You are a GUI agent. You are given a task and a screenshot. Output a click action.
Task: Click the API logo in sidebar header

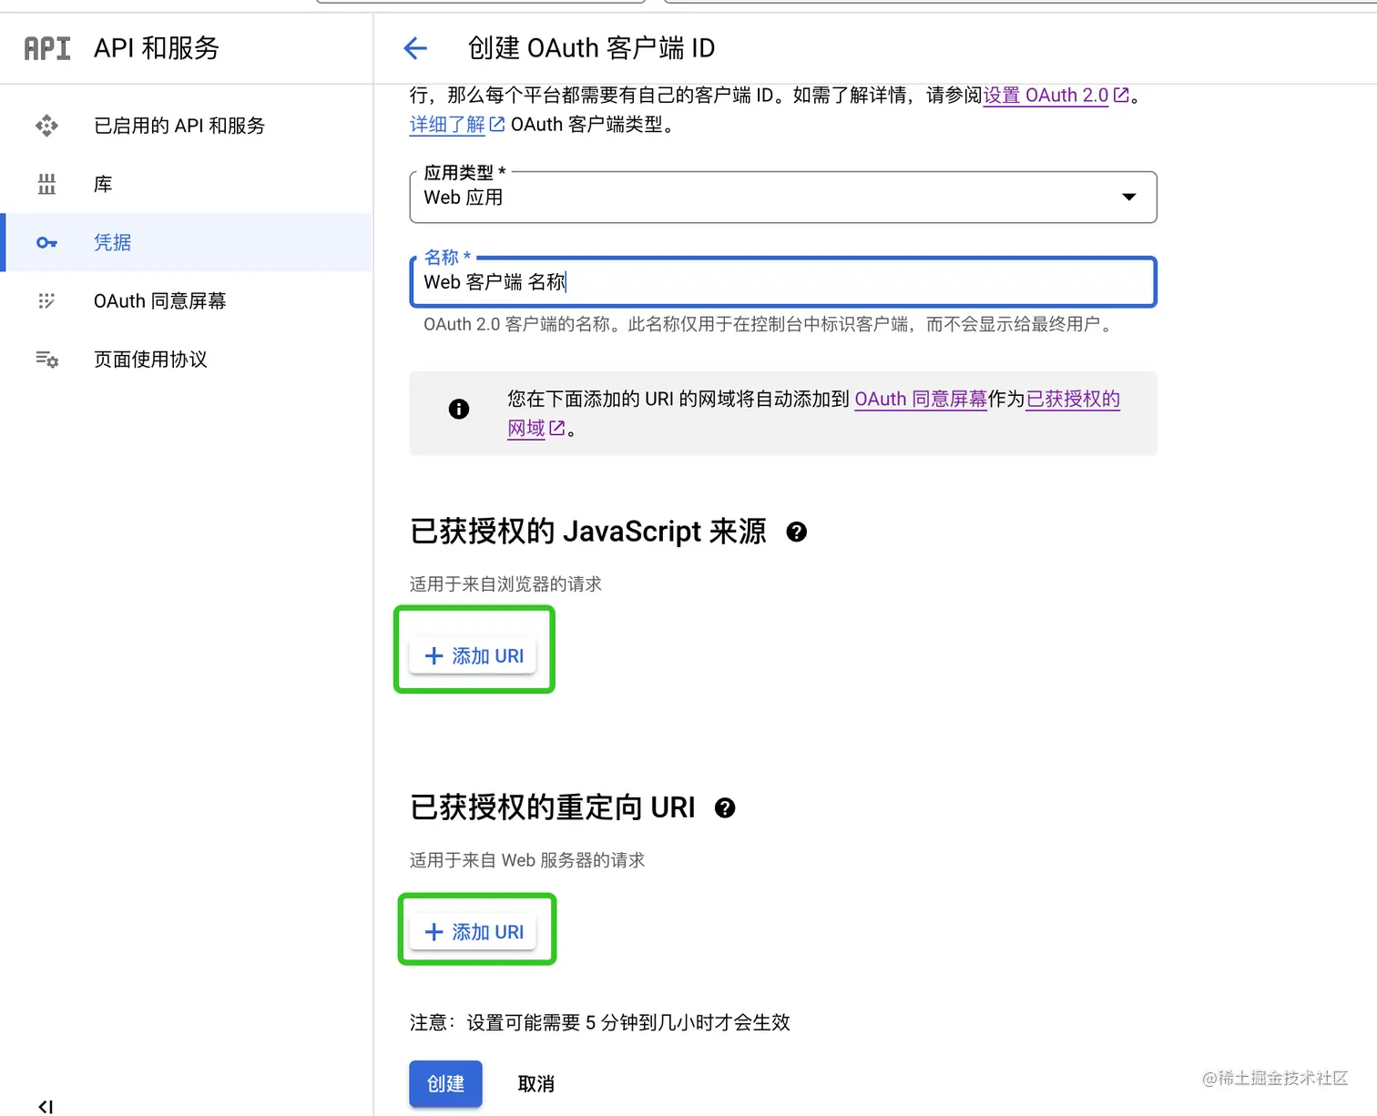coord(47,48)
